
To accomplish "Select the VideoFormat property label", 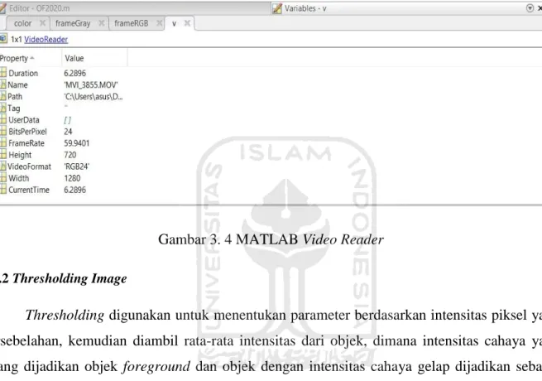I will coord(30,166).
